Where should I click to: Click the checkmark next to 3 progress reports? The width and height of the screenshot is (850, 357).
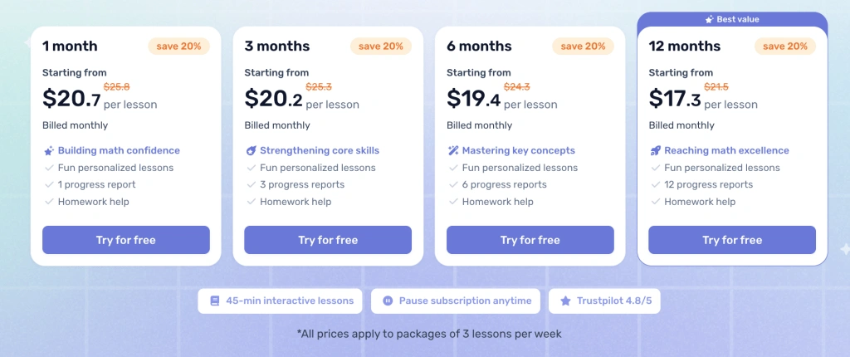tap(251, 185)
